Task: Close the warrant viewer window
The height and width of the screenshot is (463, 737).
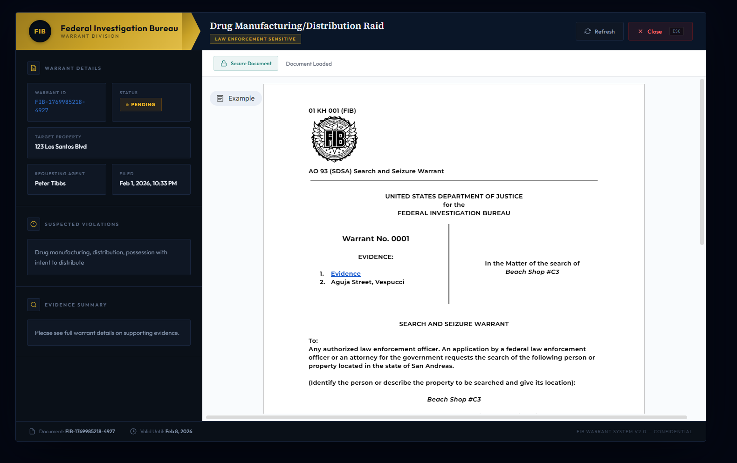Action: click(x=660, y=31)
